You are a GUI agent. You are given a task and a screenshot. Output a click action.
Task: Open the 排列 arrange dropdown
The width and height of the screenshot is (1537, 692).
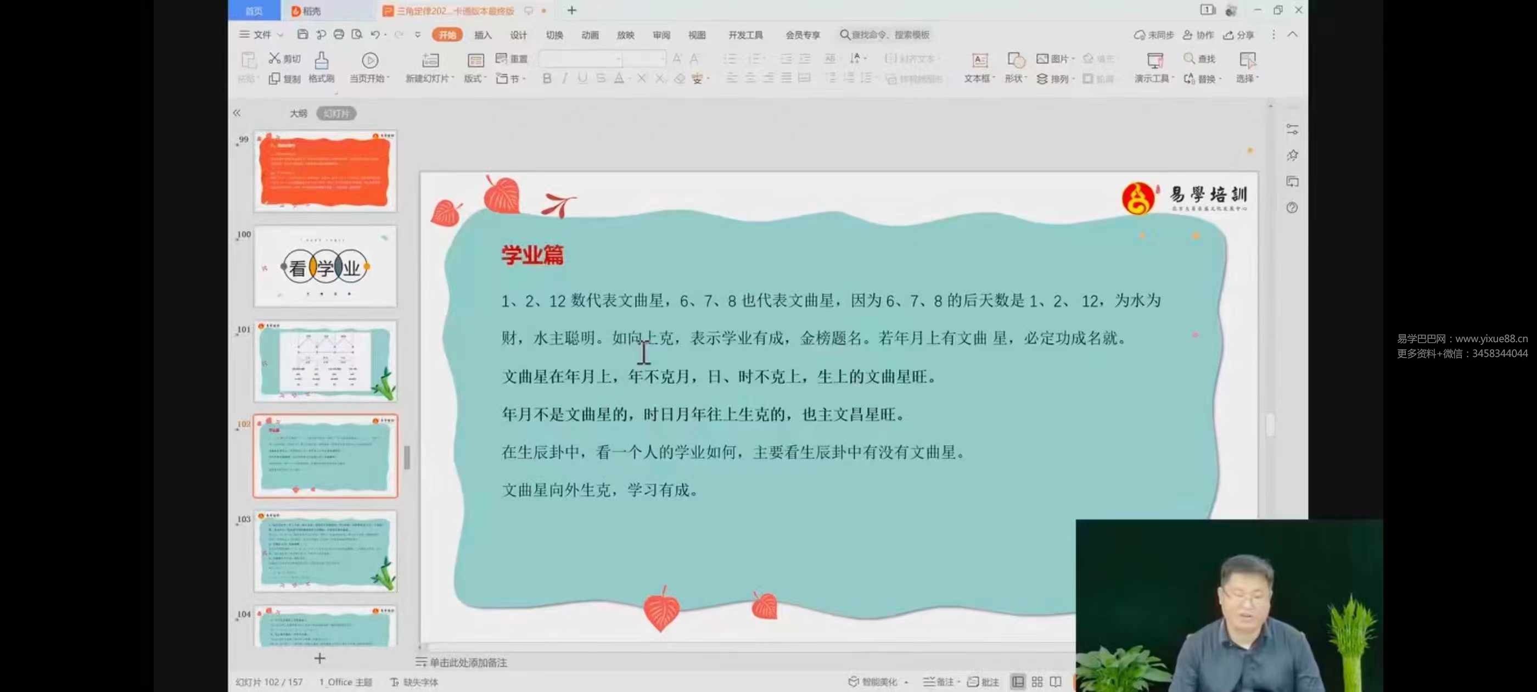pos(1056,78)
